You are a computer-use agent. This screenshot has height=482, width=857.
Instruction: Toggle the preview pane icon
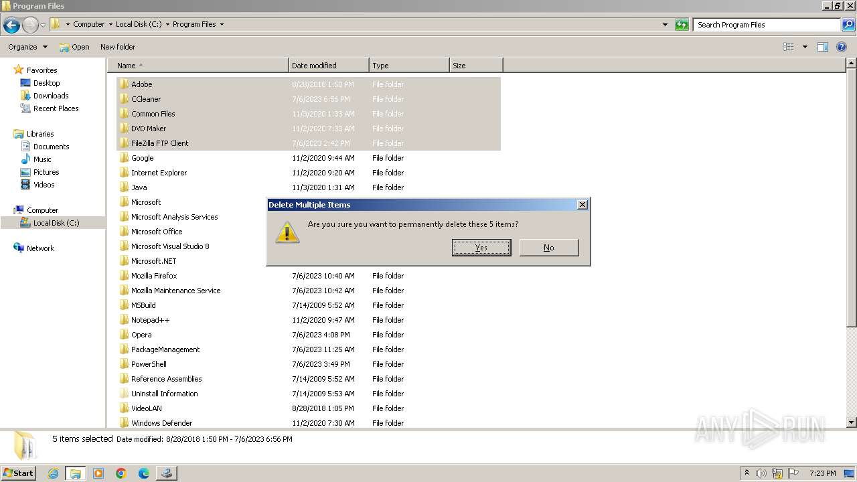(x=823, y=47)
